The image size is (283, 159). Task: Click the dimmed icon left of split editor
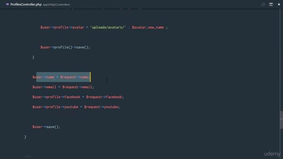click(x=263, y=4)
